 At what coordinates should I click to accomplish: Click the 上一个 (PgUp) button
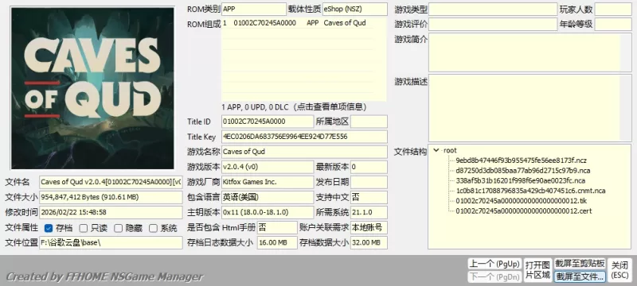click(494, 264)
